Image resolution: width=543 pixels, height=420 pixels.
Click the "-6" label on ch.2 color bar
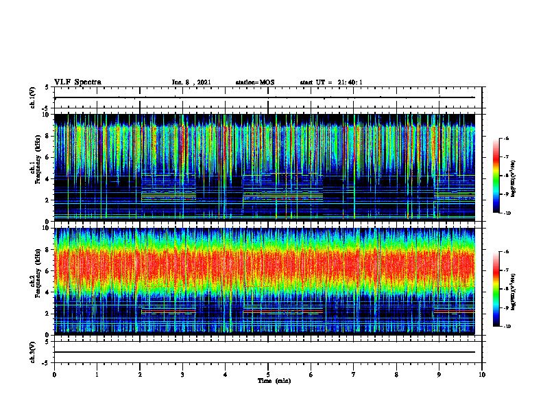(506, 252)
